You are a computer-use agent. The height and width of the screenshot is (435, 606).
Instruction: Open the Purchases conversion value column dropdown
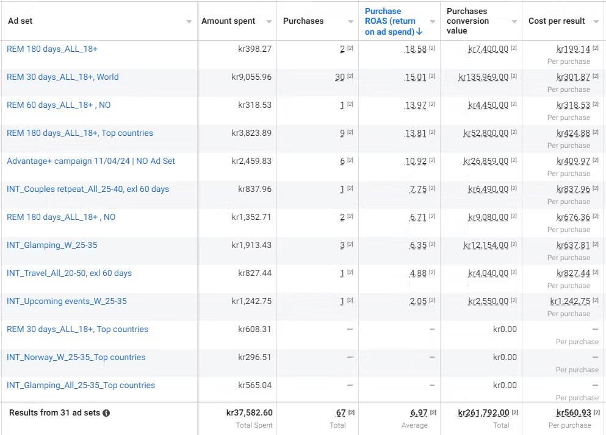point(514,22)
